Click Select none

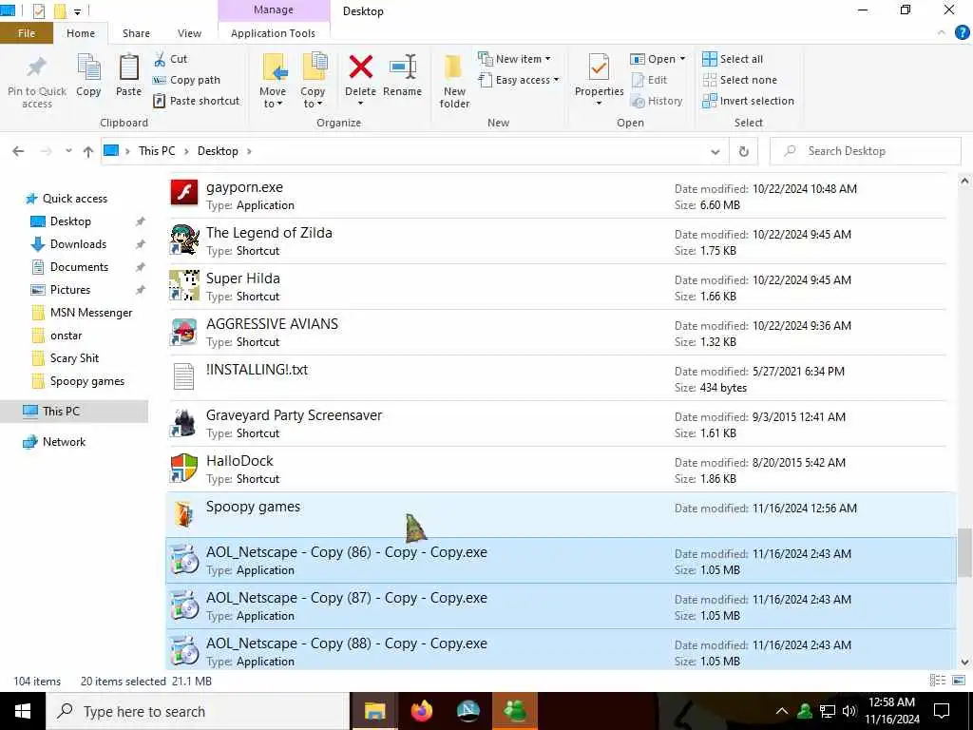pyautogui.click(x=739, y=80)
